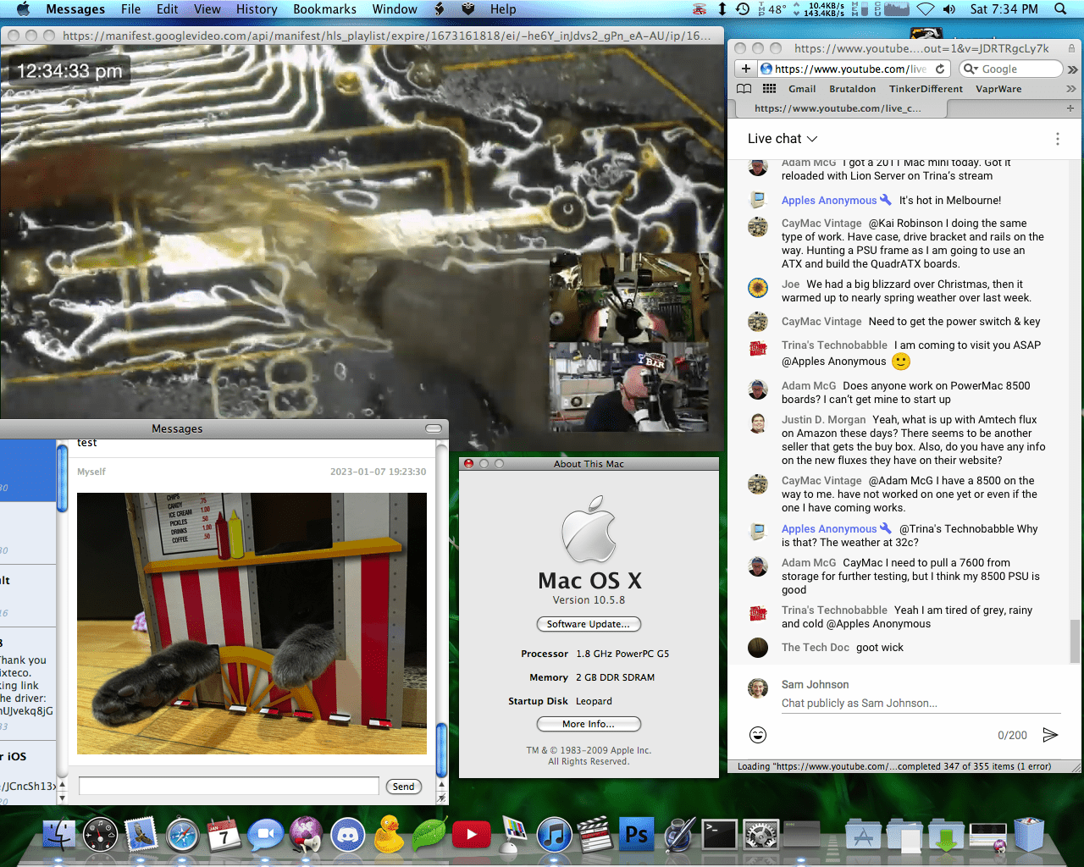
Task: Show Safari bookmarks book icon
Action: [x=744, y=89]
